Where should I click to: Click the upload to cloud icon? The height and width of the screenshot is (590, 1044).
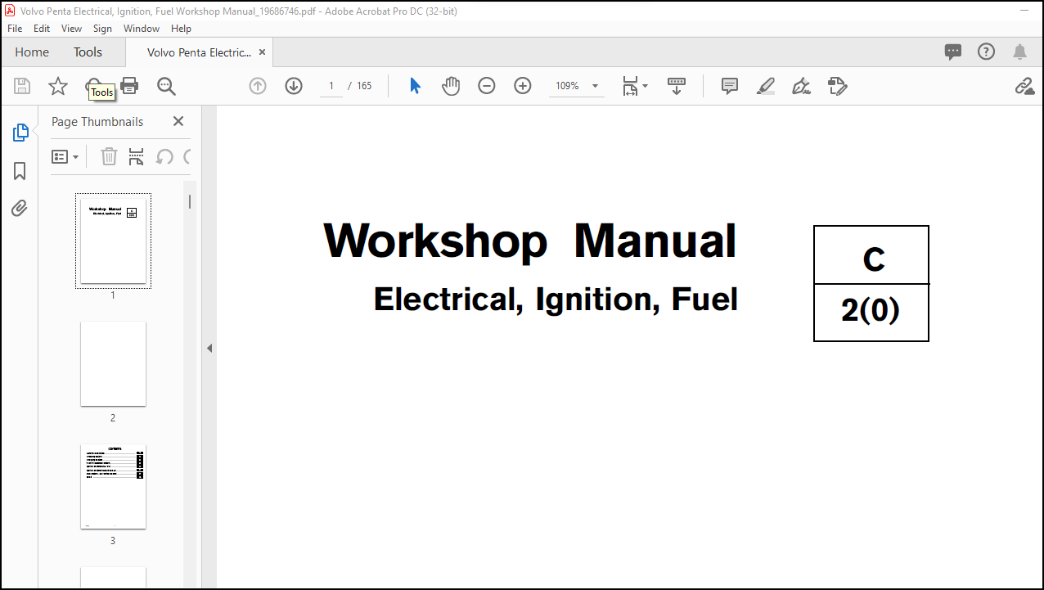point(93,86)
